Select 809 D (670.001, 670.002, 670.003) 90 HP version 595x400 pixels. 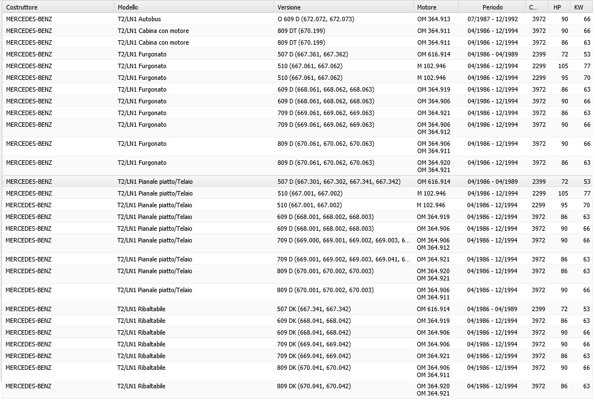pos(325,291)
